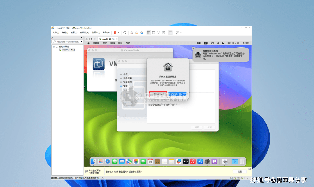Image resolution: width=314 pixels, height=187 pixels.
Task: Click the send Ctrl+Alt+Del toolbar icon
Action: (124, 32)
